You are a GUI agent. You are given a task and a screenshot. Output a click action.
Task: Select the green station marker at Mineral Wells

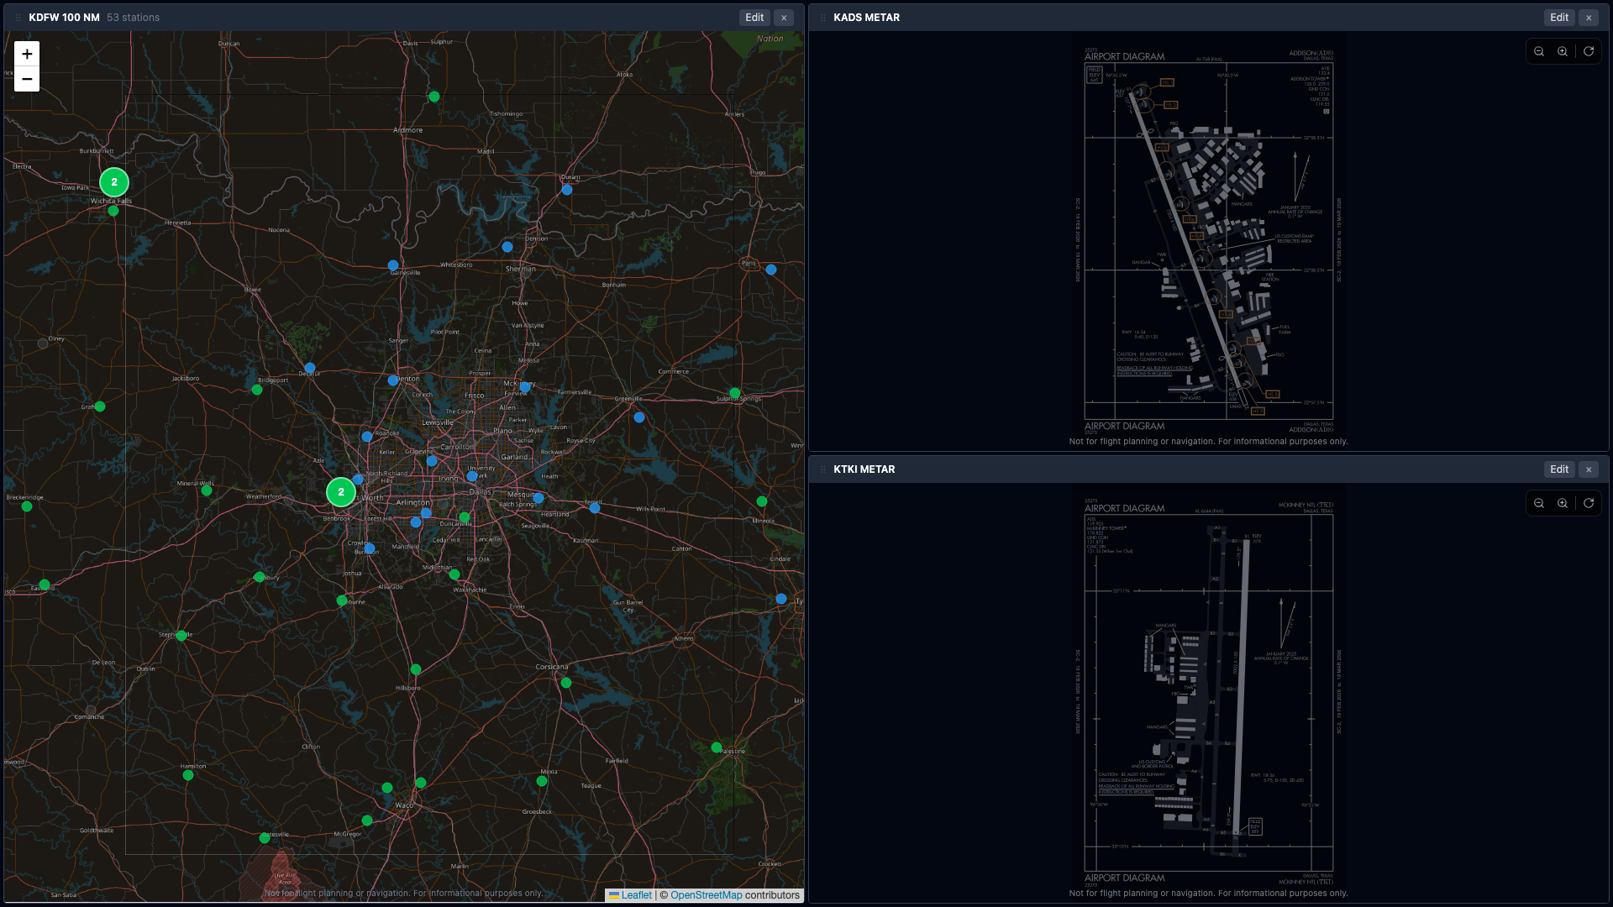[207, 490]
